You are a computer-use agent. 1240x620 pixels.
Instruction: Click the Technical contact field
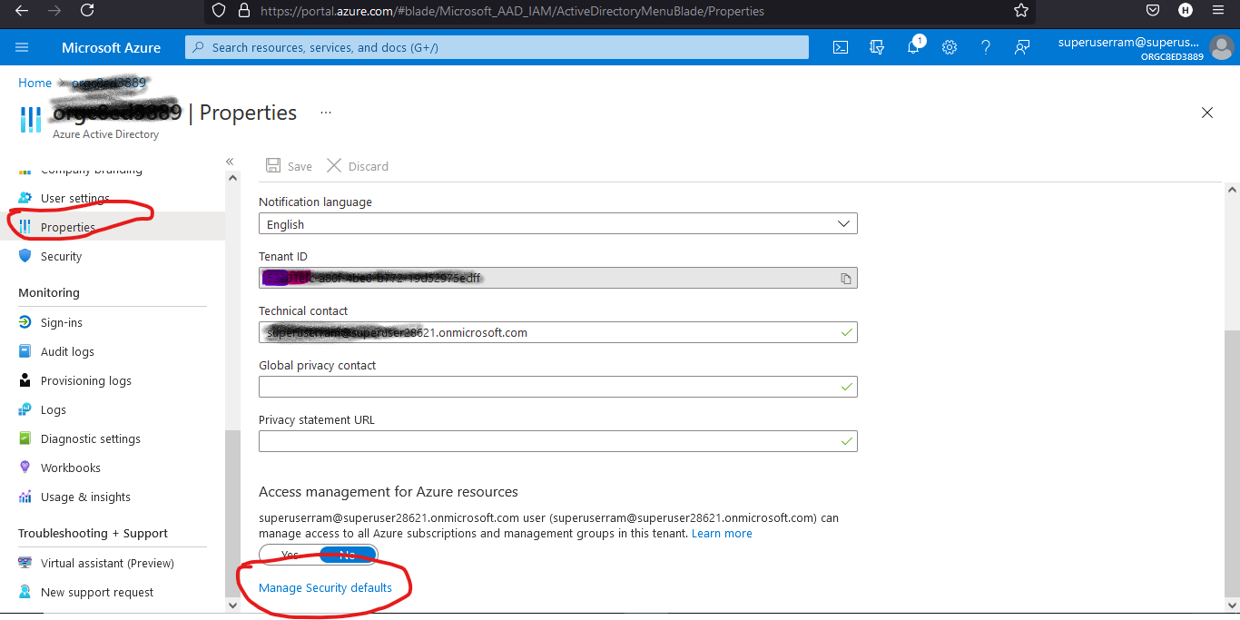pyautogui.click(x=557, y=332)
